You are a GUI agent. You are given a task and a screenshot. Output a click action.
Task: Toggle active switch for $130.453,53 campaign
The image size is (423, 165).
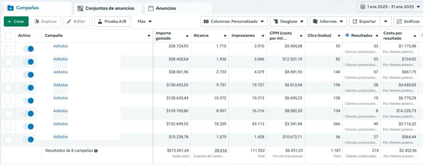(x=28, y=88)
